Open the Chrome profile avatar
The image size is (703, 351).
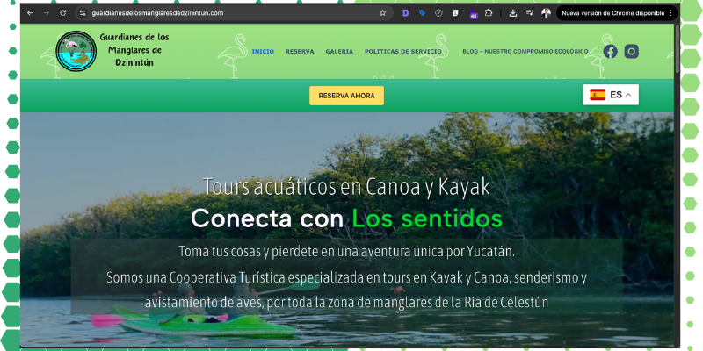(547, 13)
